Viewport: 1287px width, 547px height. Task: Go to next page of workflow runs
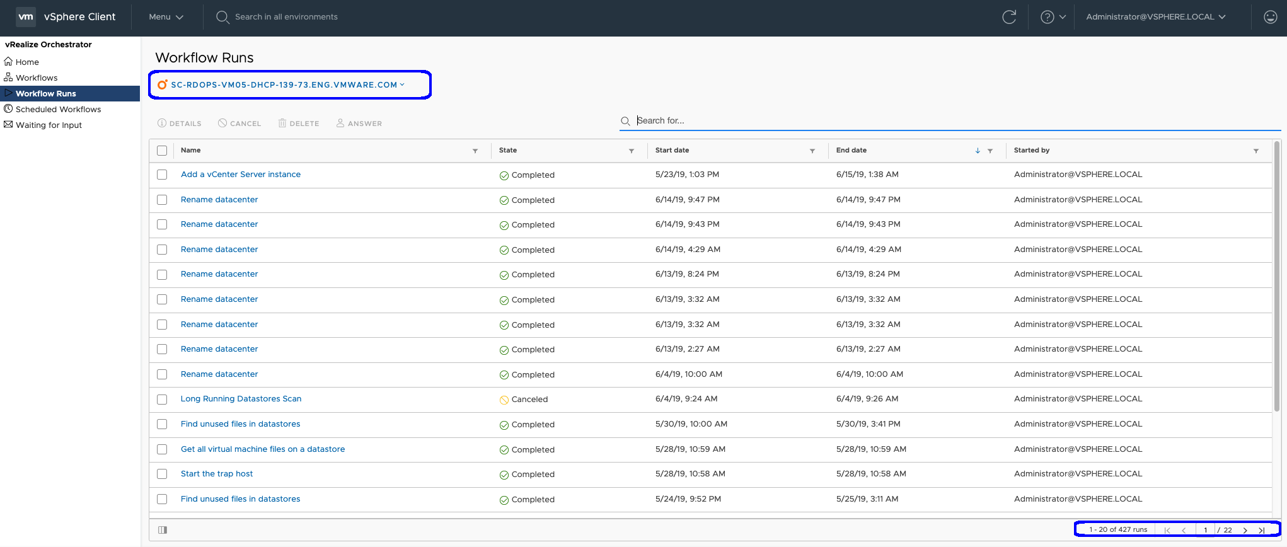point(1245,530)
